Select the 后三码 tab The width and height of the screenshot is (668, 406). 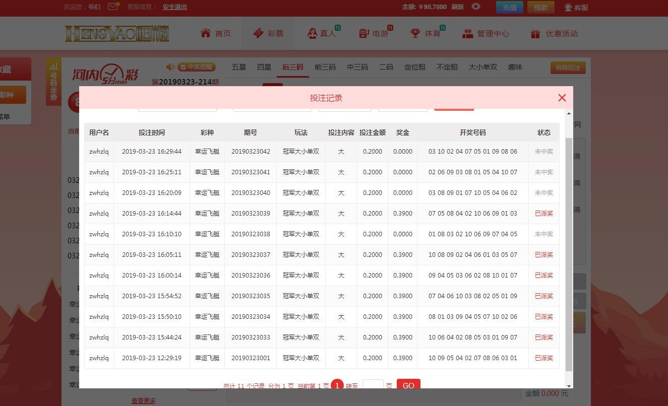[x=293, y=67]
